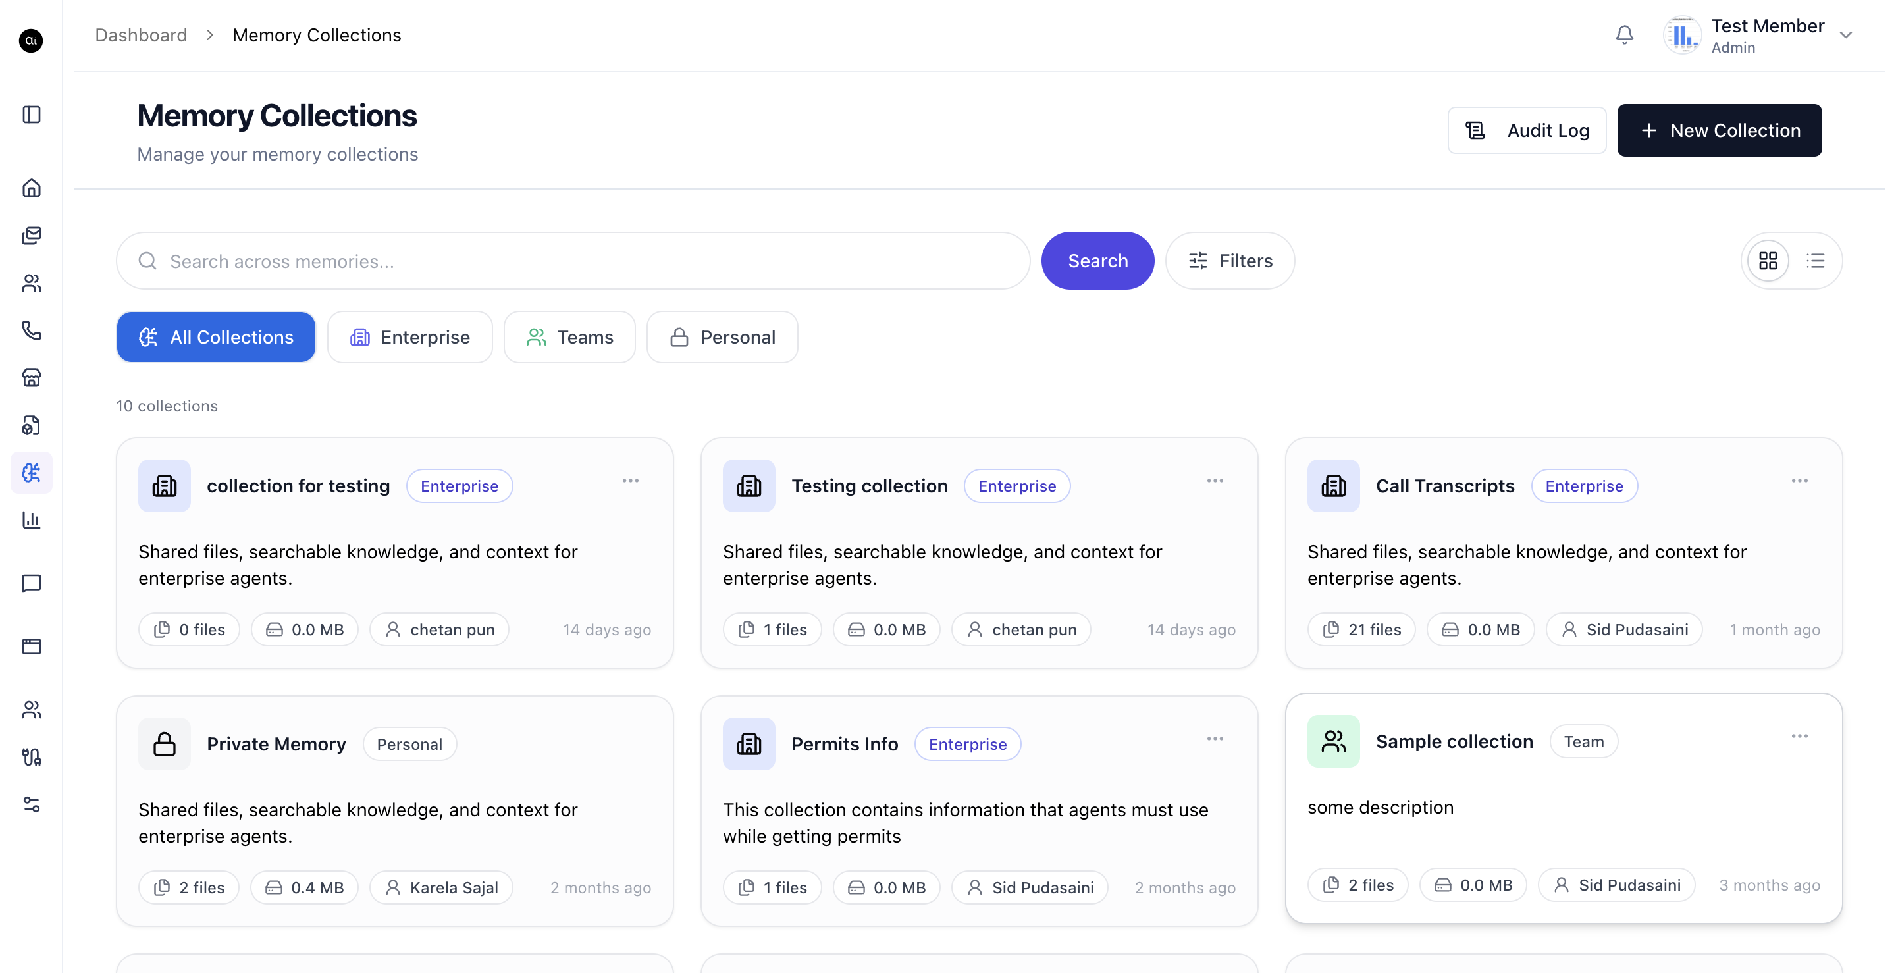
Task: Click Memory Collections breadcrumb
Action: 317,35
